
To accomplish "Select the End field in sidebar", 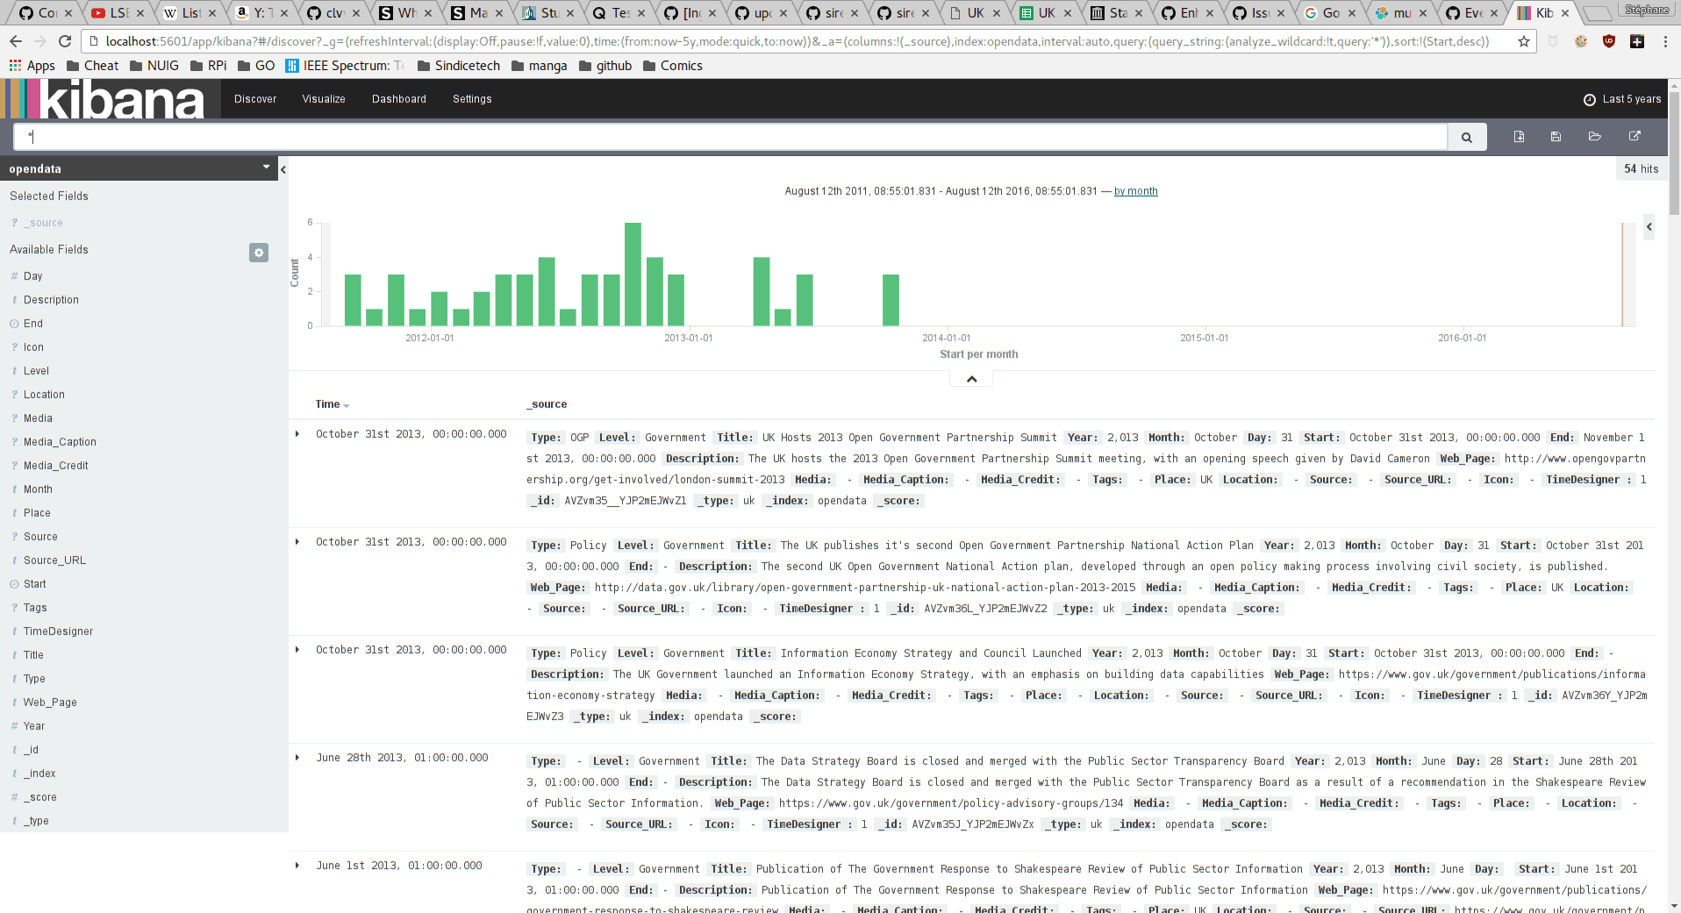I will [33, 324].
